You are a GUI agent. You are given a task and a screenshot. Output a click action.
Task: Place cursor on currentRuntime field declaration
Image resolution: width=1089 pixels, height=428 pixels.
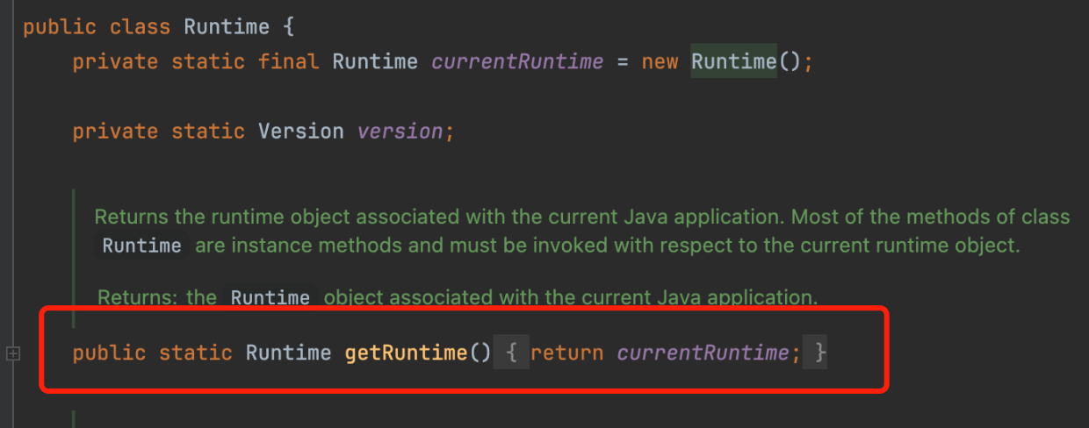pos(517,61)
